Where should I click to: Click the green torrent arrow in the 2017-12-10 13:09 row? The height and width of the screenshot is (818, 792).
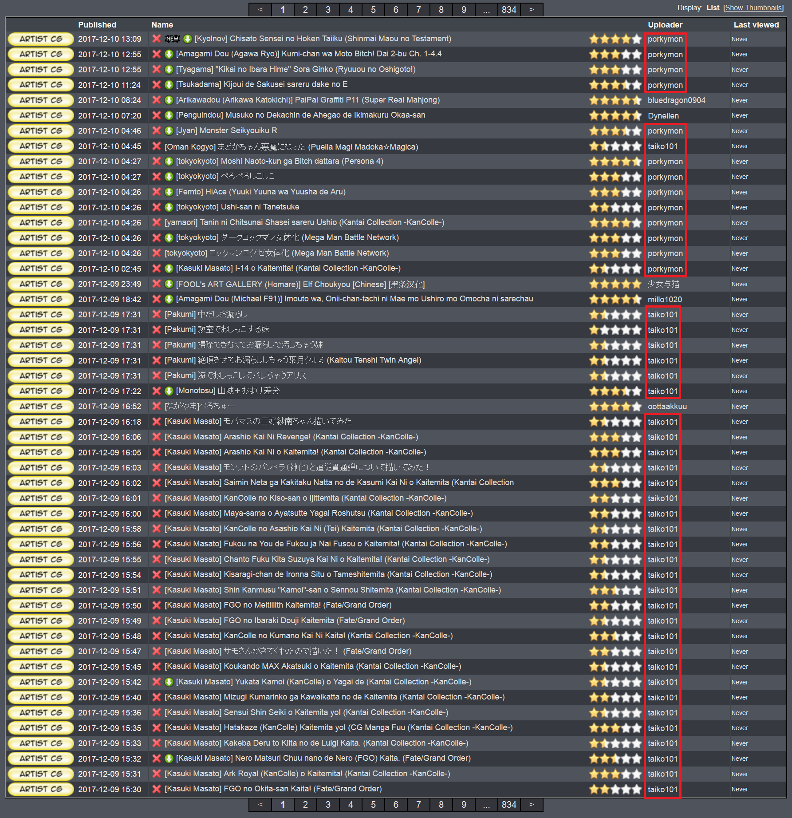click(188, 39)
